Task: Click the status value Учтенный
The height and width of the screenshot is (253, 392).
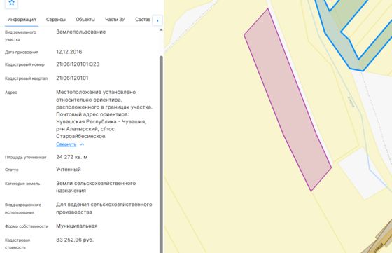Action: 69,170
